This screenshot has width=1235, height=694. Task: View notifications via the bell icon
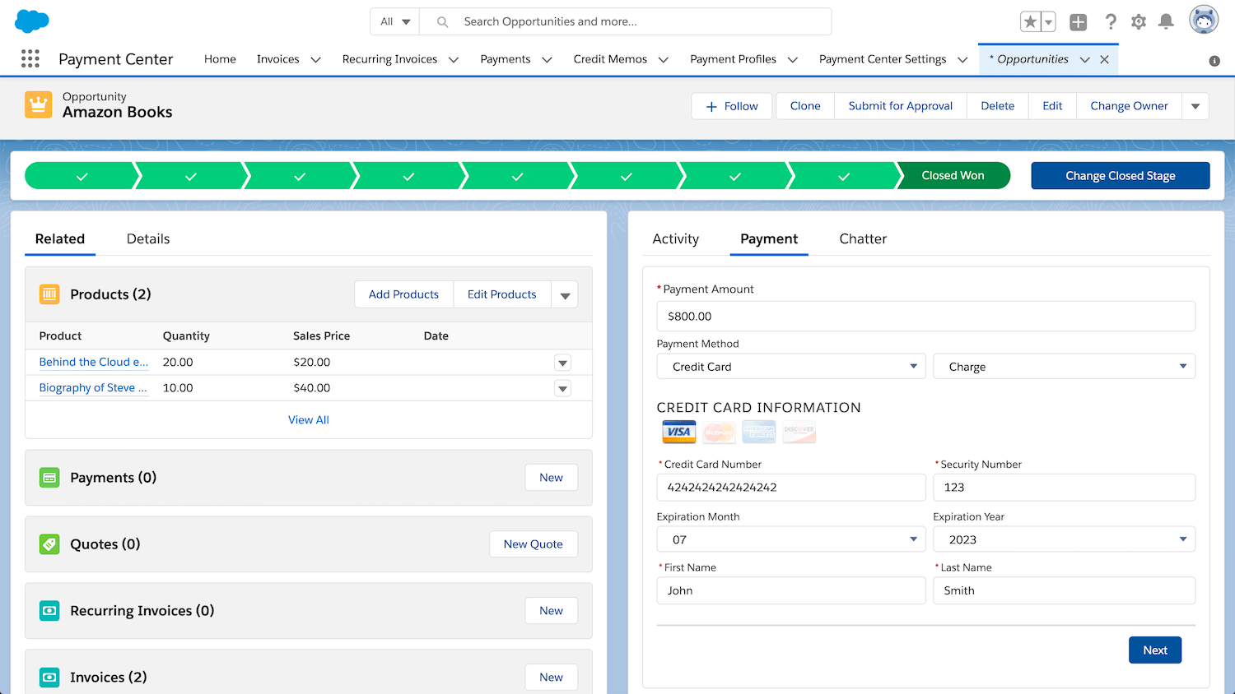(1166, 22)
